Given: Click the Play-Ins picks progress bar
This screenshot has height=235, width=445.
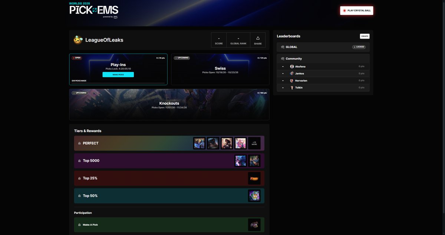Looking at the screenshot, I should [118, 83].
